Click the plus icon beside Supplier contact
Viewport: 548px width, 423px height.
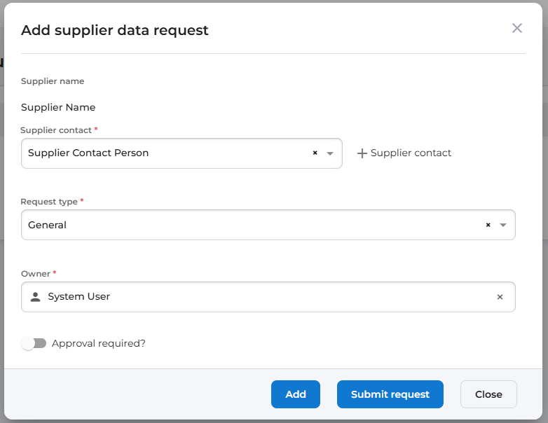(x=362, y=153)
